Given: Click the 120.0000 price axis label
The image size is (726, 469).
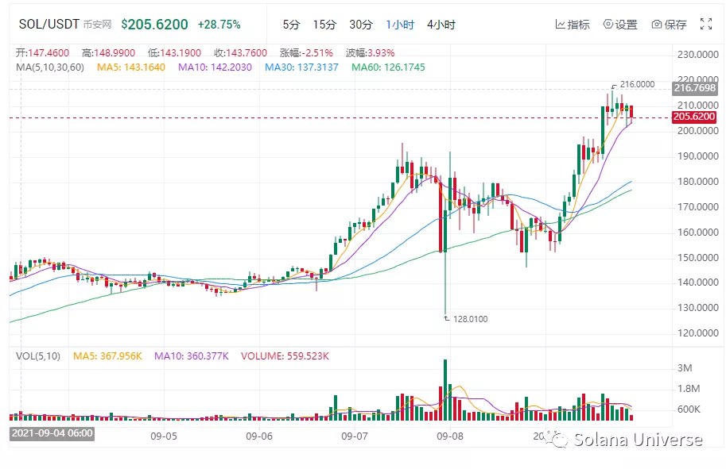Looking at the screenshot, I should (697, 333).
